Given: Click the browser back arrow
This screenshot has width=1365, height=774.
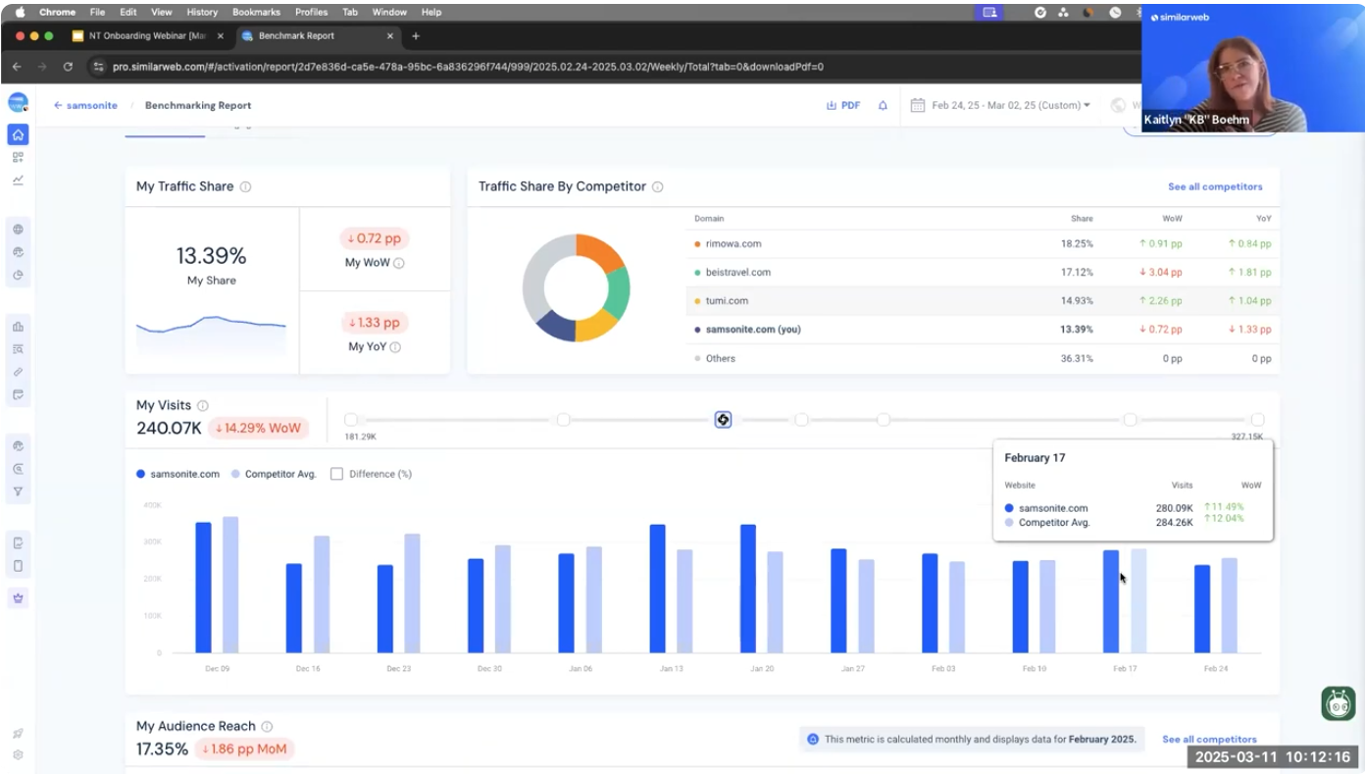Looking at the screenshot, I should pos(17,67).
